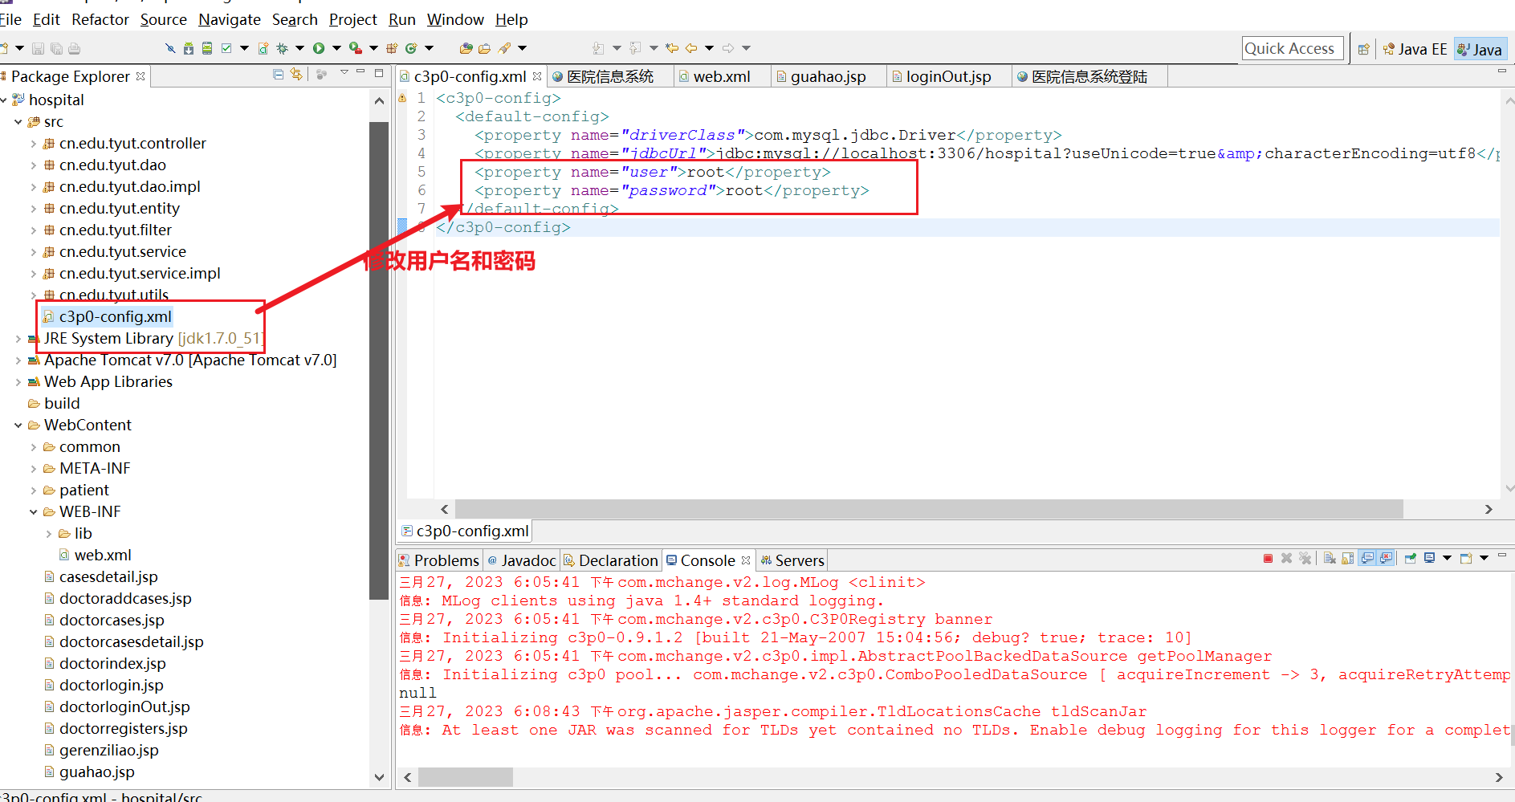Toggle Link with Editor in Package Explorer
Viewport: 1515px width, 802px height.
296,74
